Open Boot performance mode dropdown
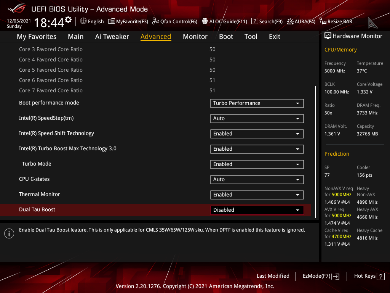The height and width of the screenshot is (293, 390). tap(257, 103)
